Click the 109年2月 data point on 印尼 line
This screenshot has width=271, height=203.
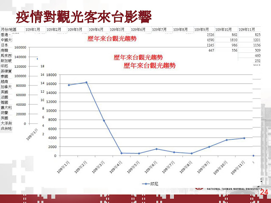(x=86, y=82)
